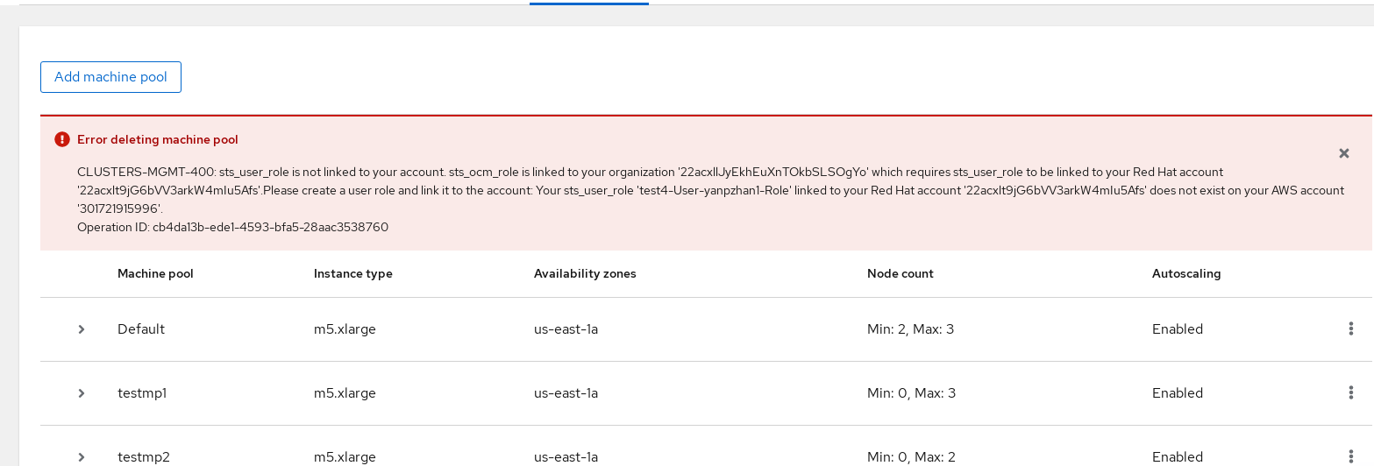The height and width of the screenshot is (466, 1374).
Task: Select the Default machine pool name
Action: tap(141, 329)
